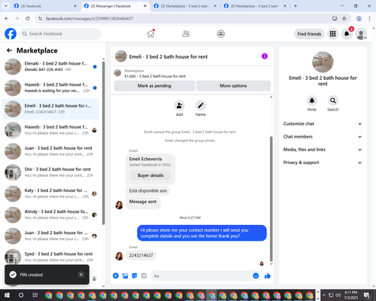Open Chrome menu three dots
Screen dimensions: 376x301
[369, 19]
